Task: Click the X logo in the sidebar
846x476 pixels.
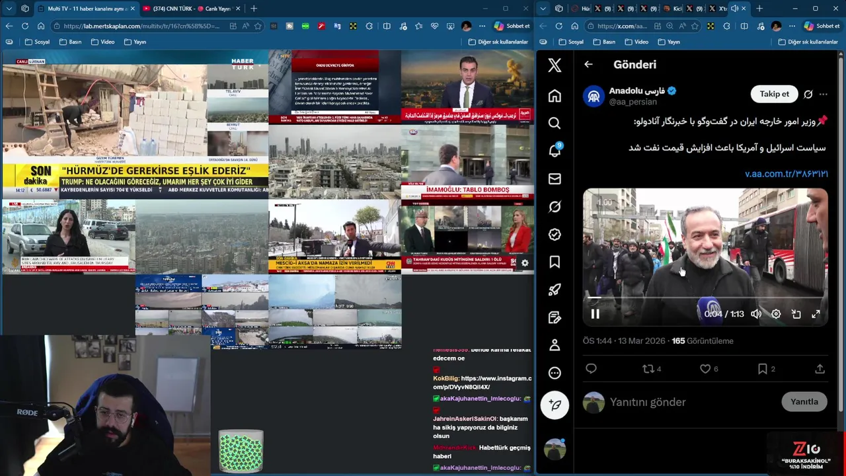Action: (x=555, y=65)
